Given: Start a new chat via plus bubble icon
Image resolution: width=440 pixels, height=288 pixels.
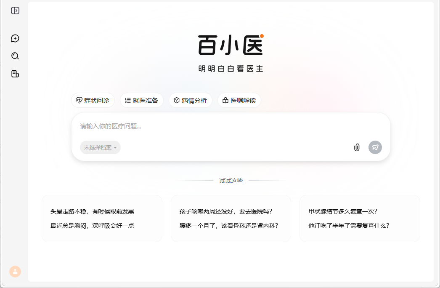Looking at the screenshot, I should pyautogui.click(x=15, y=38).
